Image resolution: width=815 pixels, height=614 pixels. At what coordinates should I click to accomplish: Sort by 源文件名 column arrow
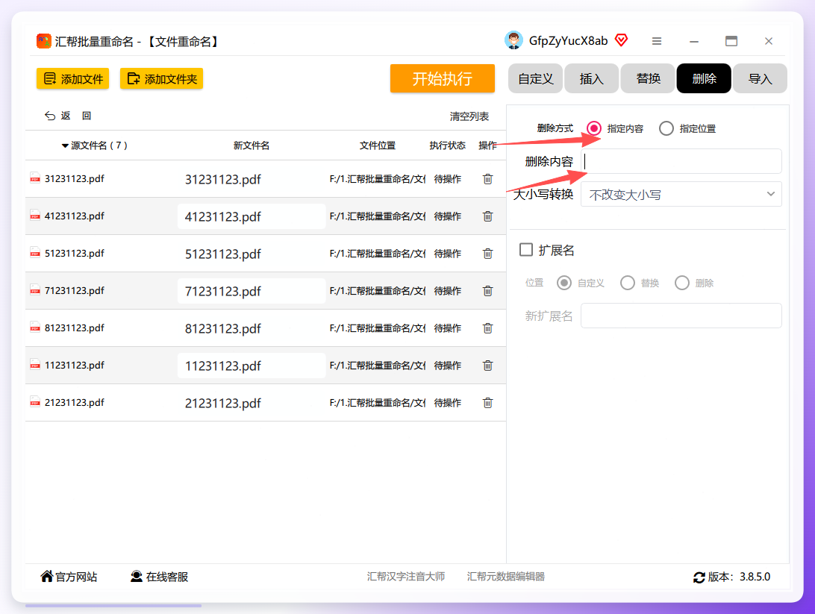[65, 145]
